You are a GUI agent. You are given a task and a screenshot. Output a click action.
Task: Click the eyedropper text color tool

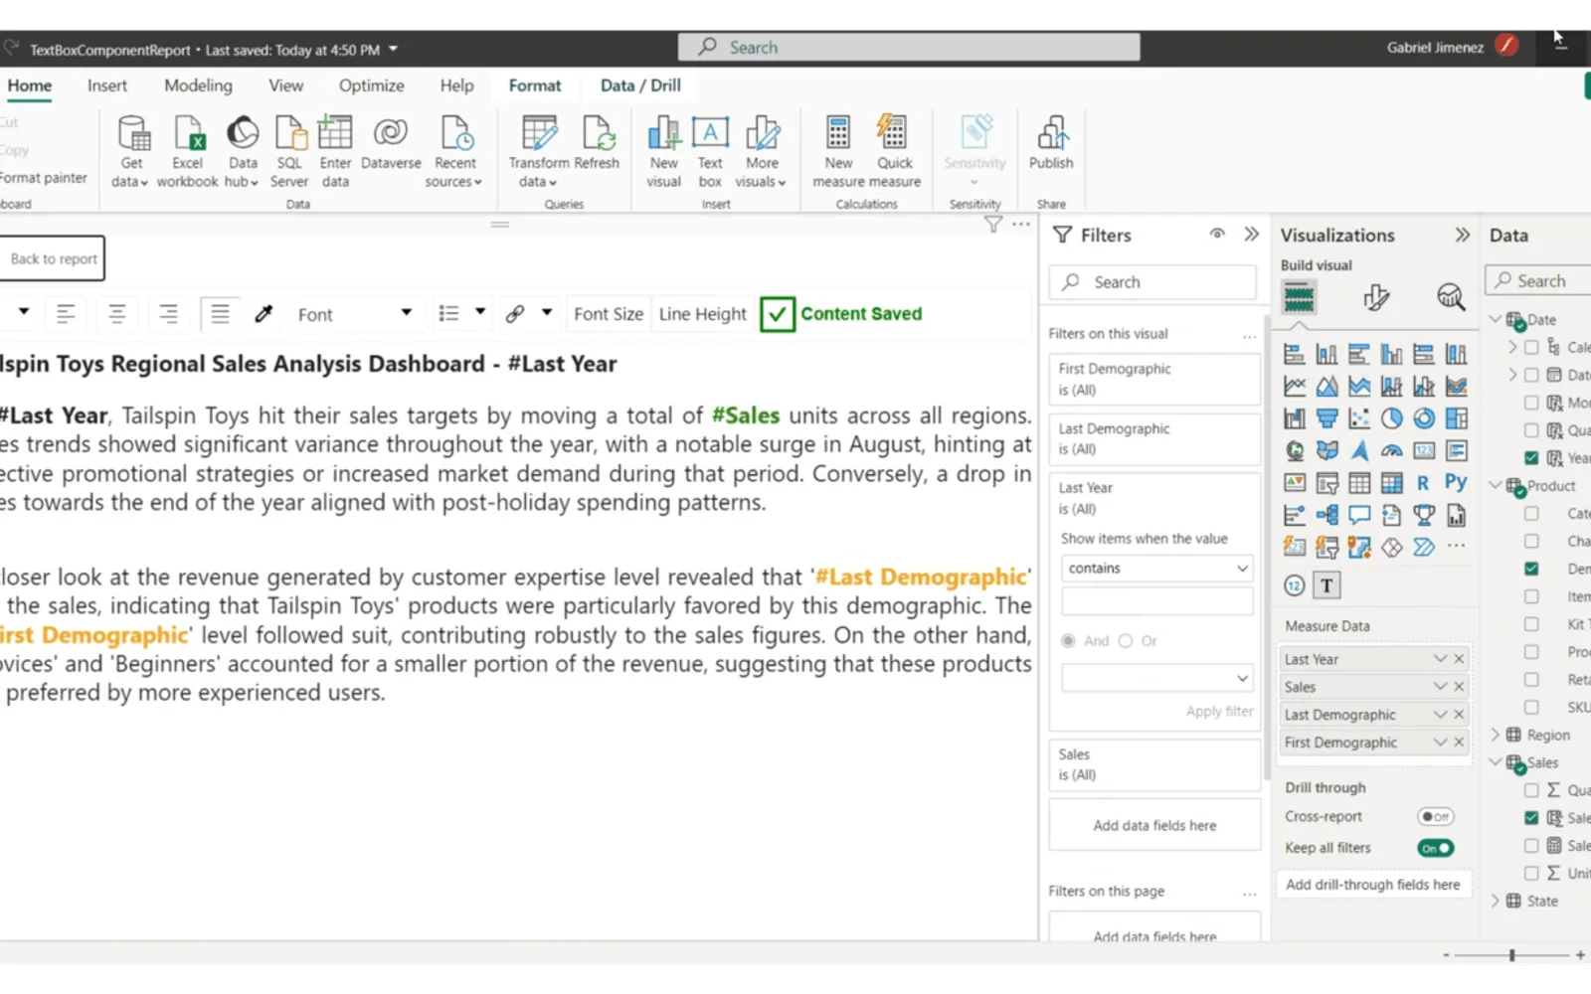(x=264, y=314)
